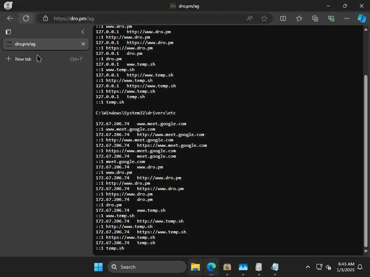Open the muted volume tray icon
Screen dimensions: 370x277
coord(328,267)
